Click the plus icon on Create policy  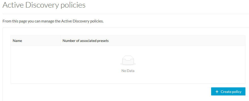pos(217,92)
